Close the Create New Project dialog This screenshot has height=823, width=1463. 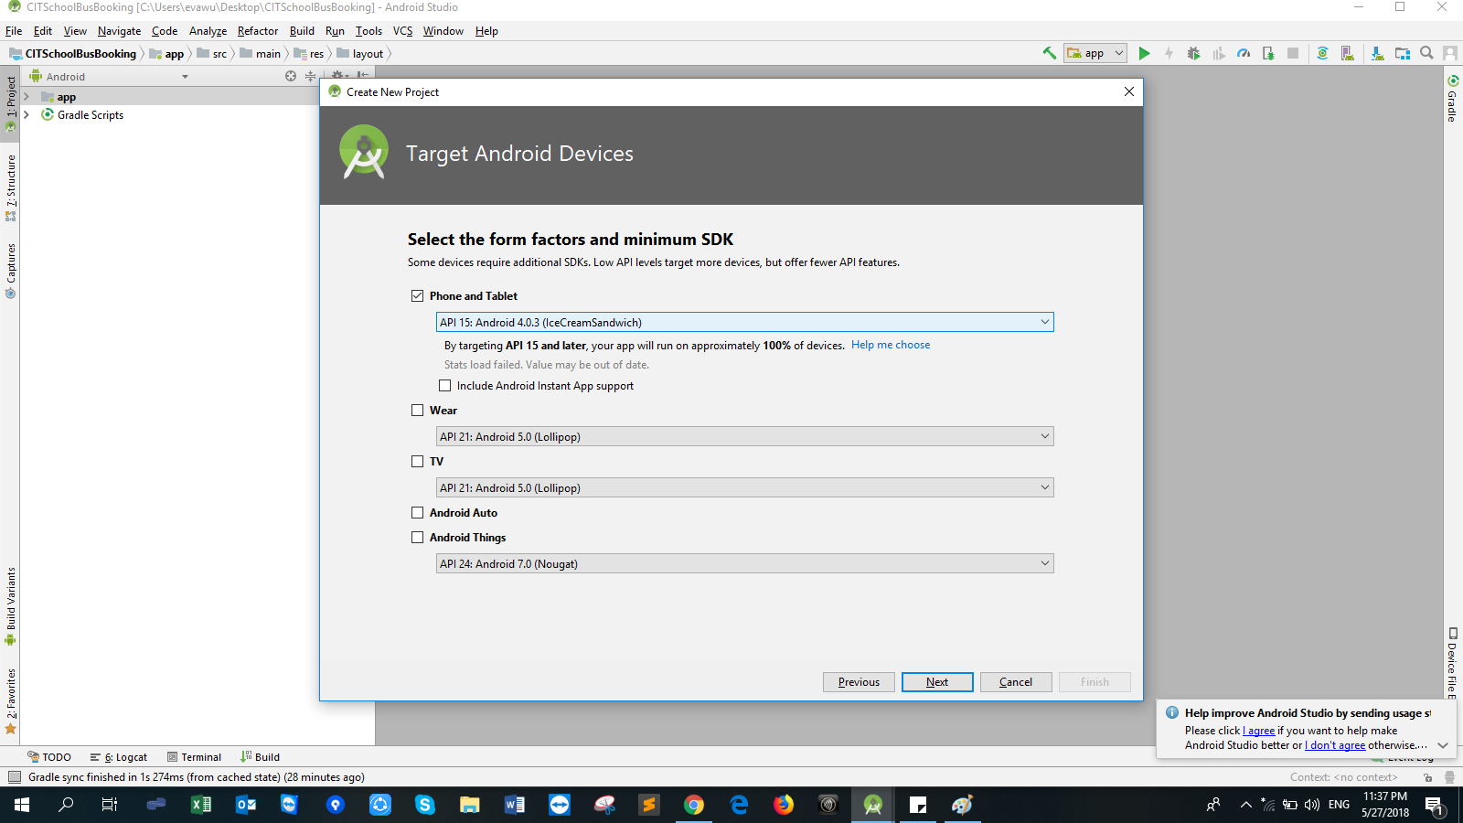coord(1129,91)
